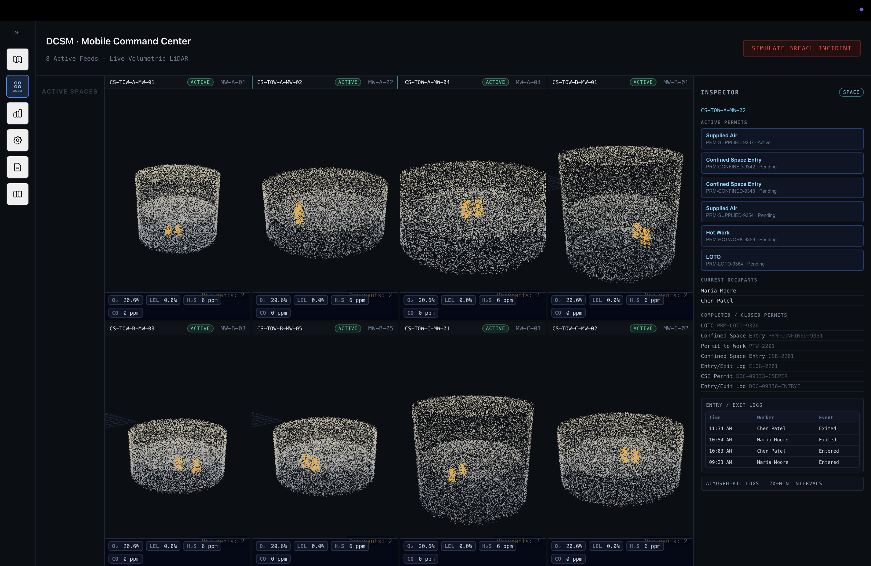Select the CS-TOW-A-MW-02 feed header
The width and height of the screenshot is (871, 566).
(325, 82)
